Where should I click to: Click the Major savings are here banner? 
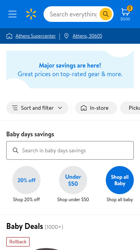(70, 70)
